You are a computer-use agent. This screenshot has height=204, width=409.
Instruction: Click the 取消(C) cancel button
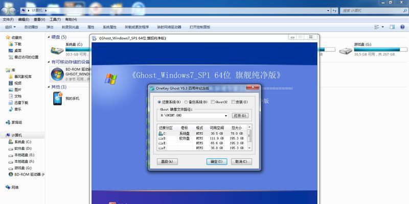(241, 162)
